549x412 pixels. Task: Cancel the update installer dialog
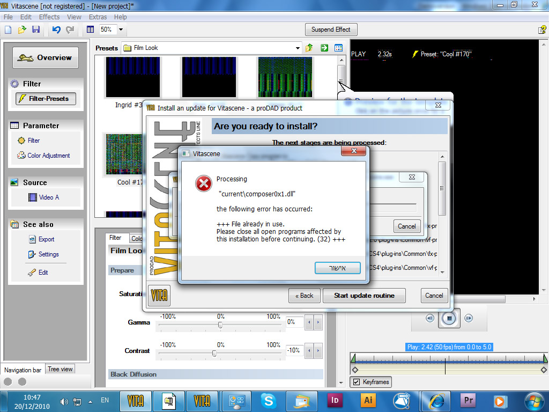[x=434, y=296]
